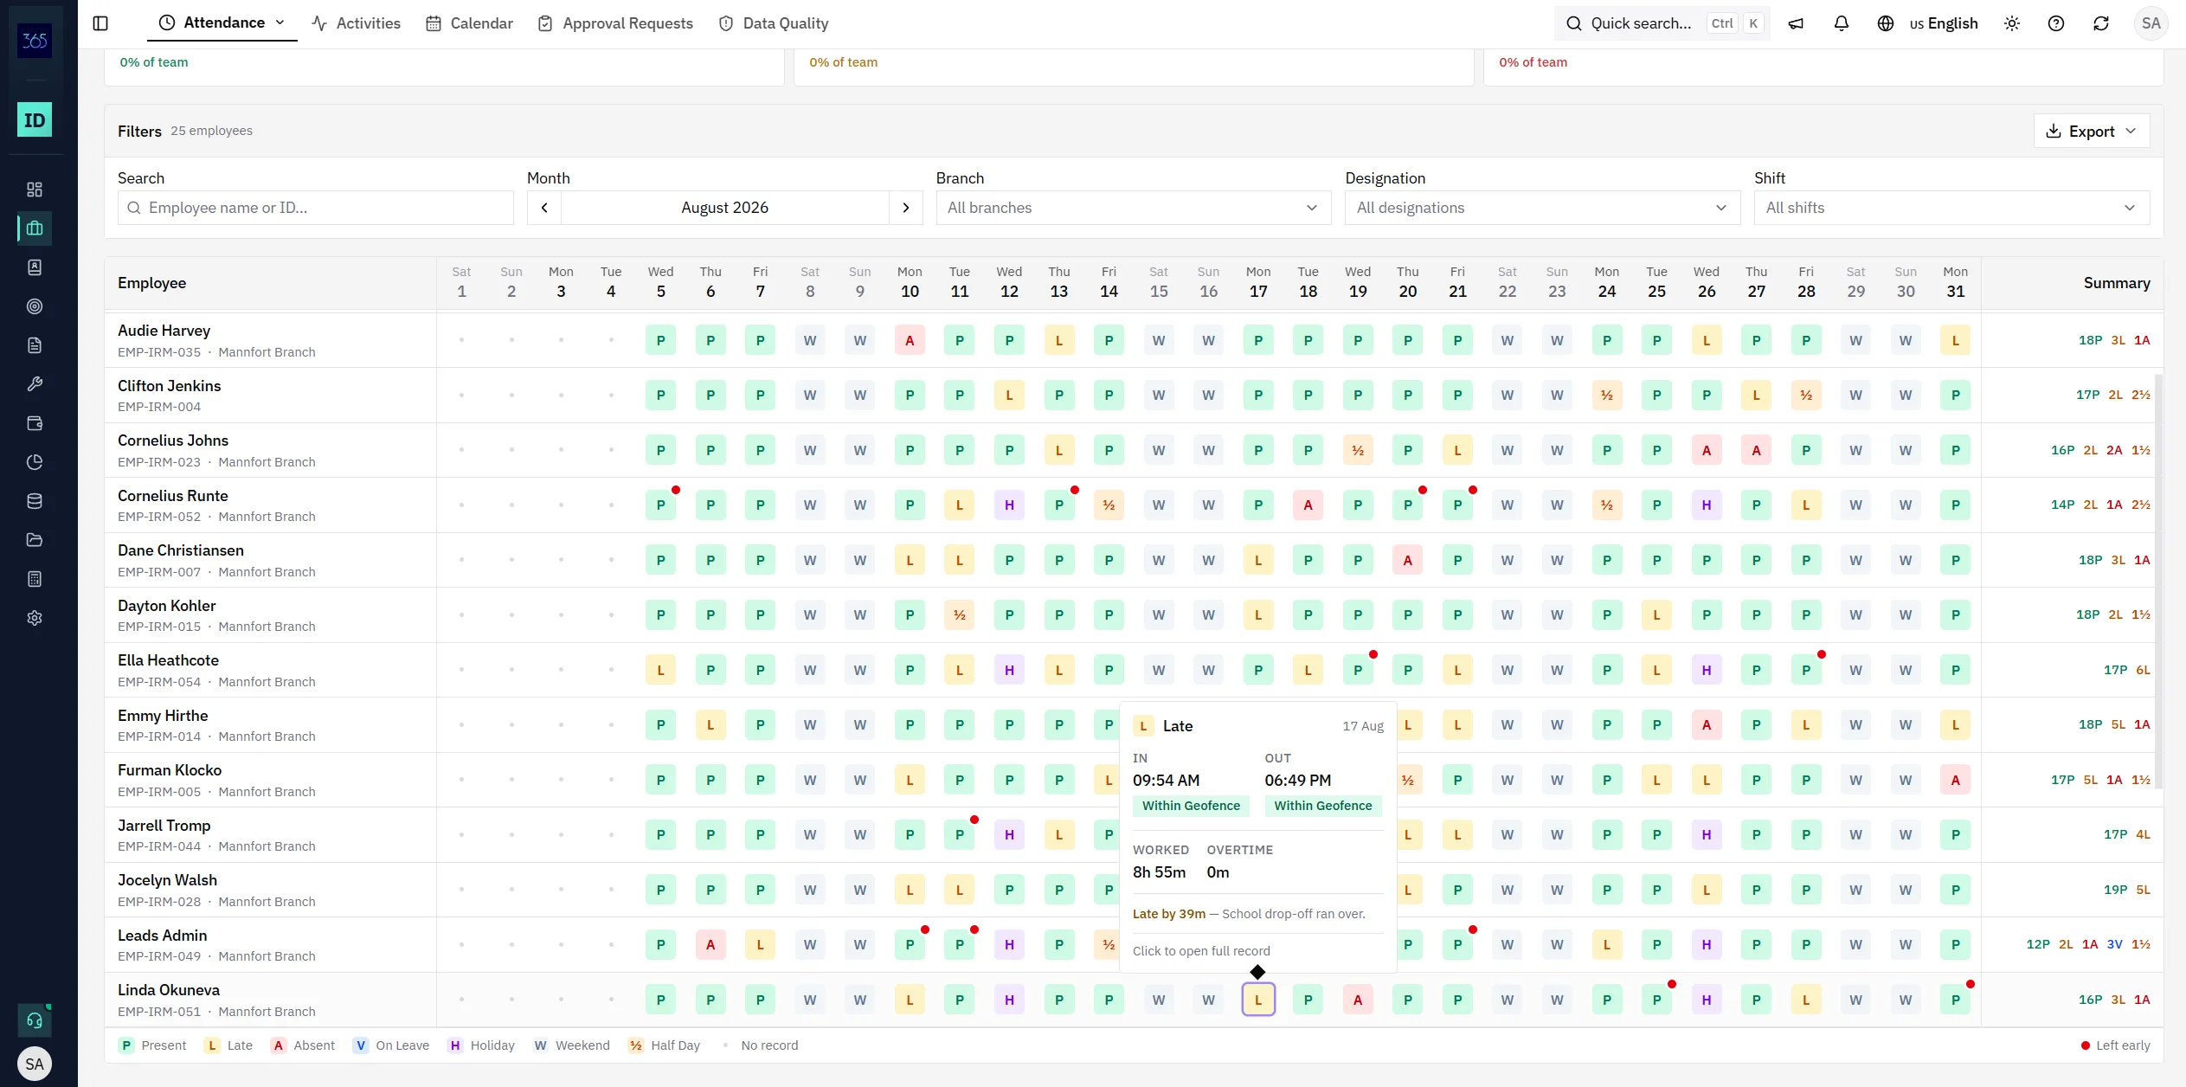2186x1087 pixels.
Task: Open the announcements megaphone icon
Action: point(1797,23)
